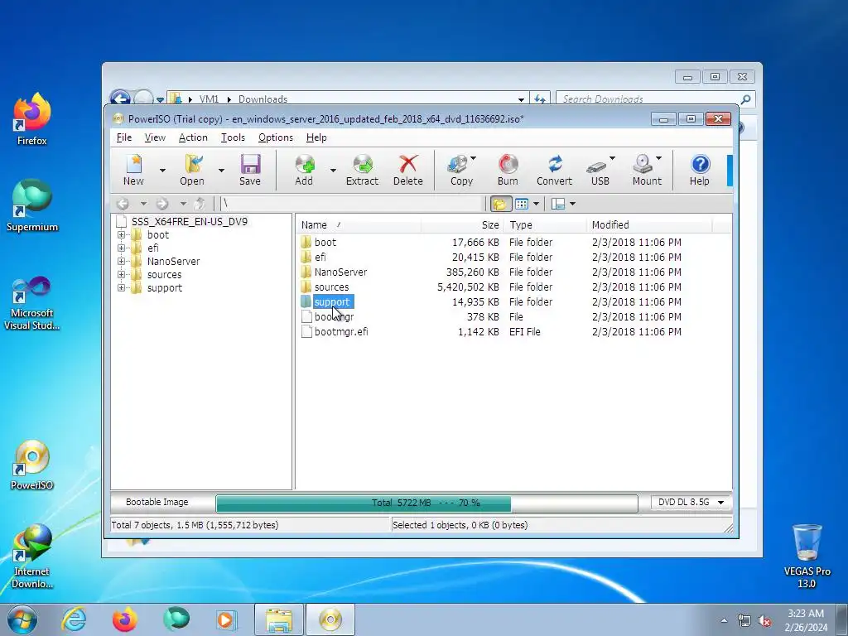Expand the boot folder in the tree
The height and width of the screenshot is (636, 848).
[x=121, y=235]
